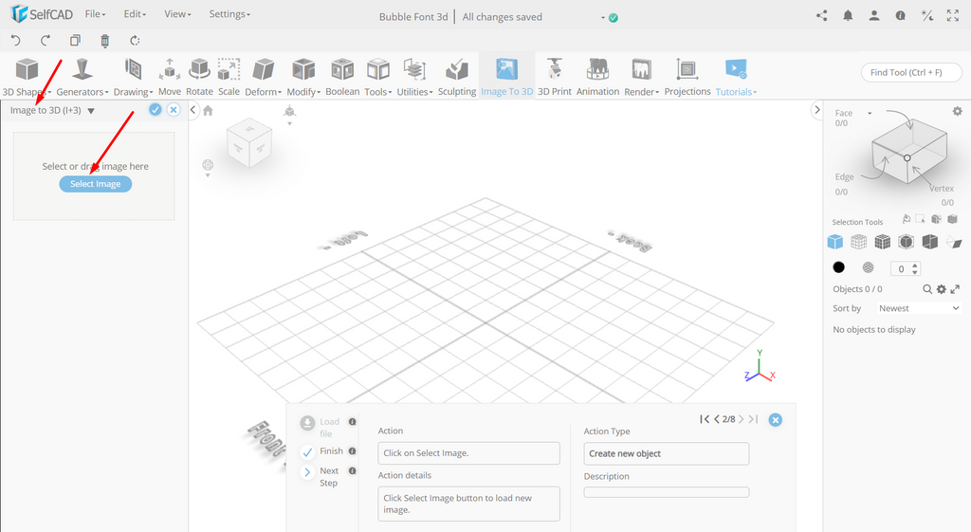
Task: Open the 3D Shapes tool
Action: pos(27,77)
